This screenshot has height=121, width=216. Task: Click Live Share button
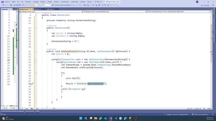205,5
